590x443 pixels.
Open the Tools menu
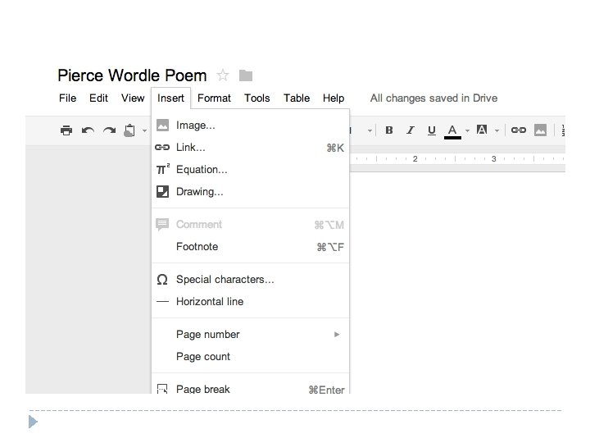pos(257,98)
